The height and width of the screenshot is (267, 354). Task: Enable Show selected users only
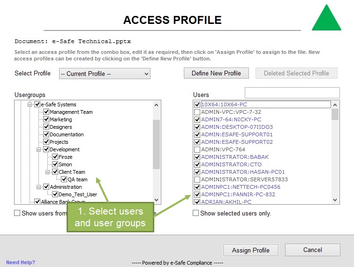point(196,213)
